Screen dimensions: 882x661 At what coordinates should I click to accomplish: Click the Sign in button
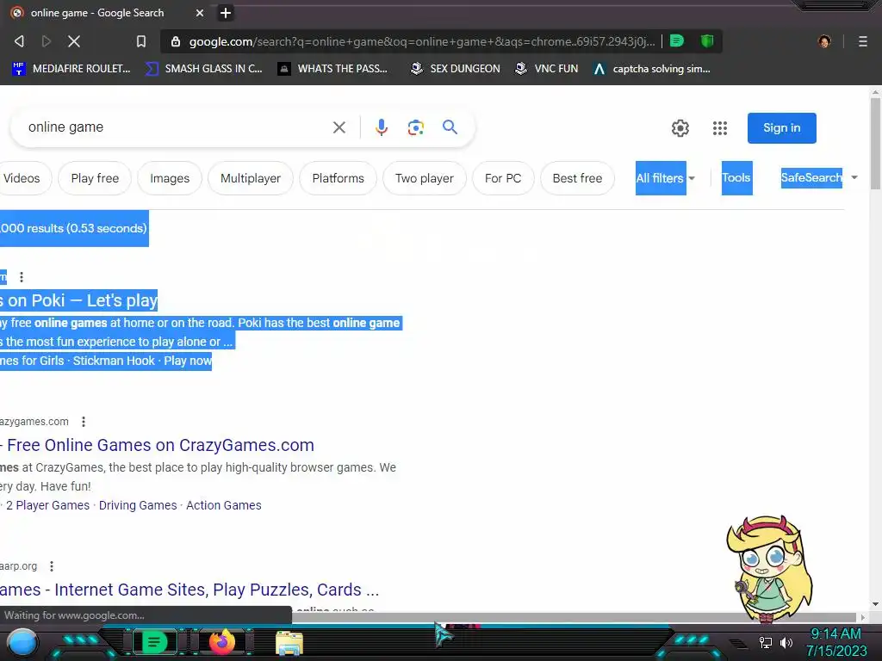pos(781,128)
